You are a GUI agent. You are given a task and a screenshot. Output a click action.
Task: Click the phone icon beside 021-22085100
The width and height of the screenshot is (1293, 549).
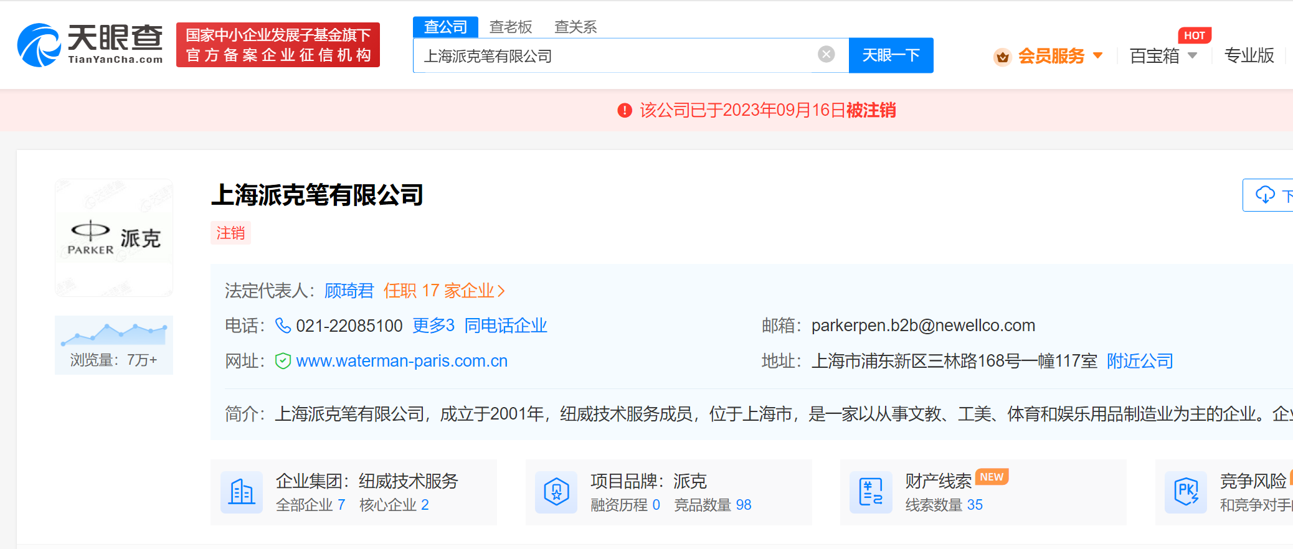click(x=283, y=326)
